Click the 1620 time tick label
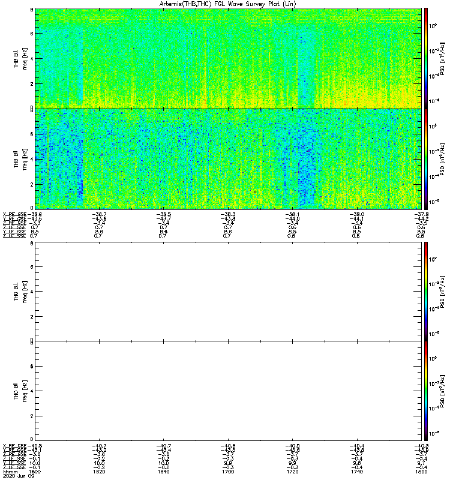 99,472
